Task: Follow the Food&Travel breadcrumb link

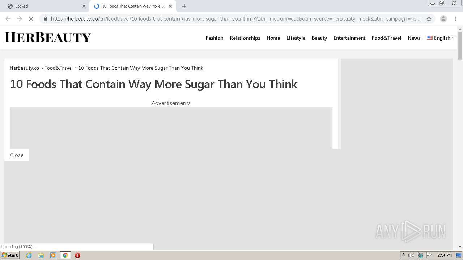Action: [x=59, y=68]
